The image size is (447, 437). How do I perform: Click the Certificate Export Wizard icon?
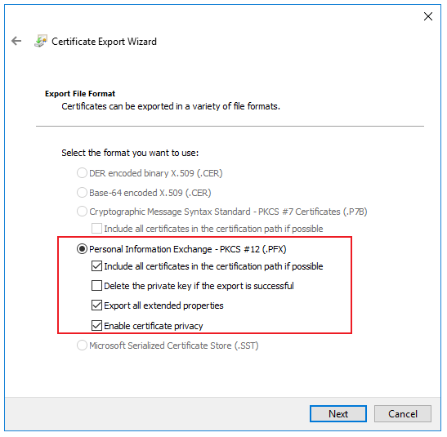[x=41, y=41]
